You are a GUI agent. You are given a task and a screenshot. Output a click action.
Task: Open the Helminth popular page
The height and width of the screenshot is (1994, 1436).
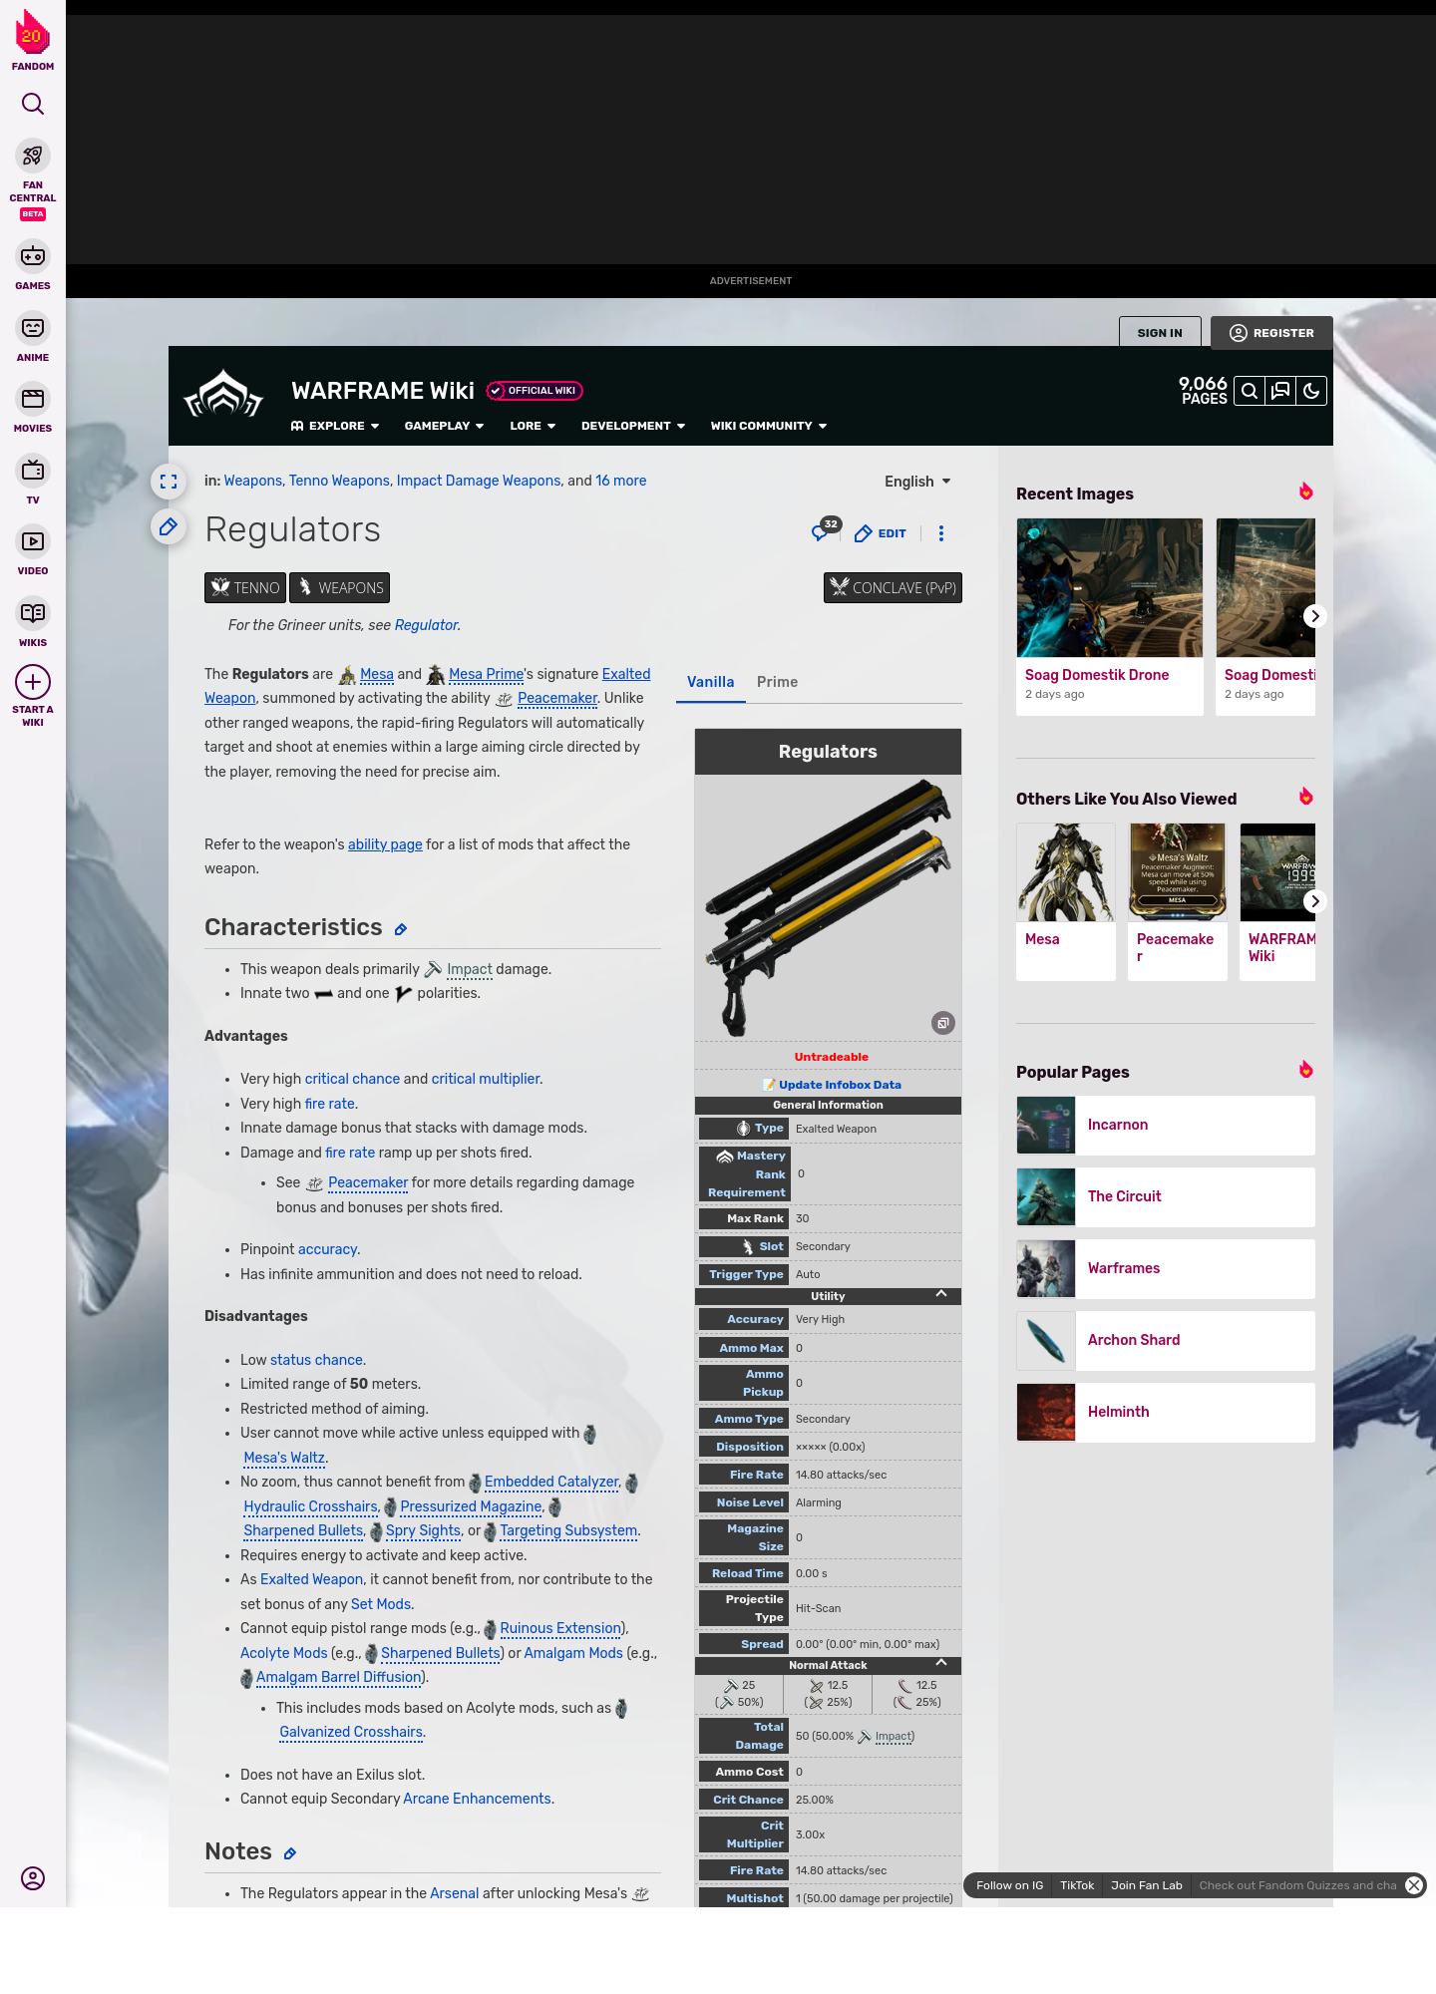coord(1166,1413)
